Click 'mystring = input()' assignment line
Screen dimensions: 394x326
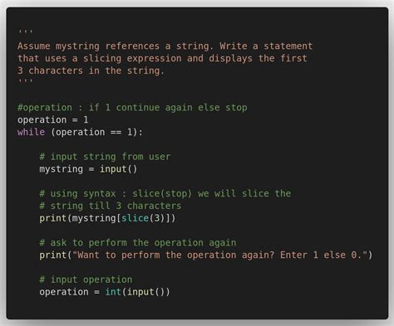88,169
